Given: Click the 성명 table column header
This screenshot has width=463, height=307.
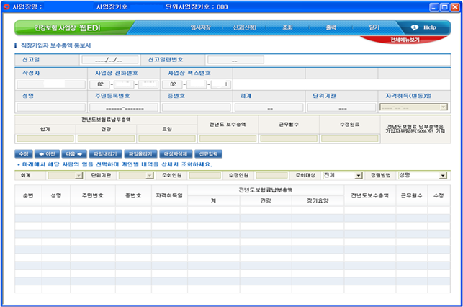Looking at the screenshot, I should pos(56,195).
